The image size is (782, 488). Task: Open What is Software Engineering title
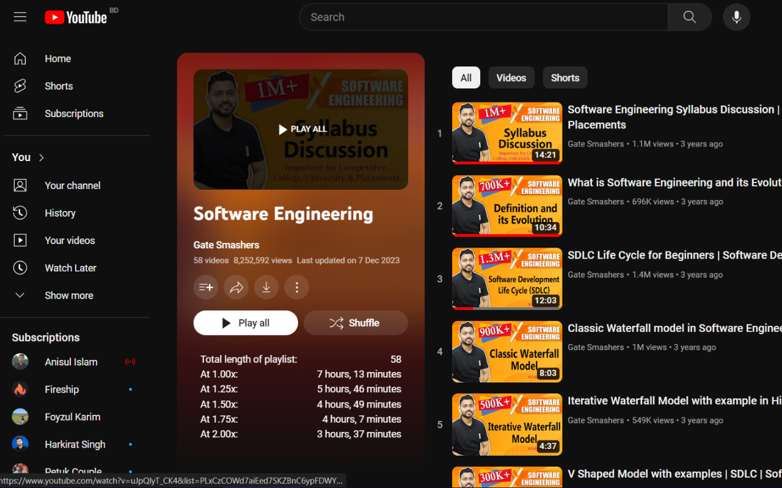click(674, 182)
